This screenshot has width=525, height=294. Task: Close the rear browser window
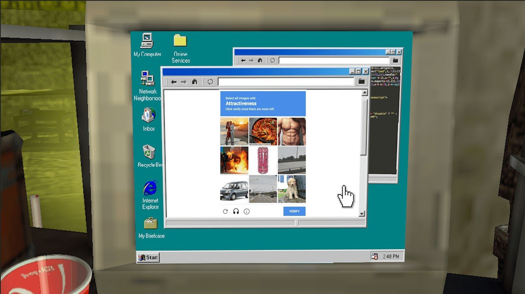tap(399, 52)
